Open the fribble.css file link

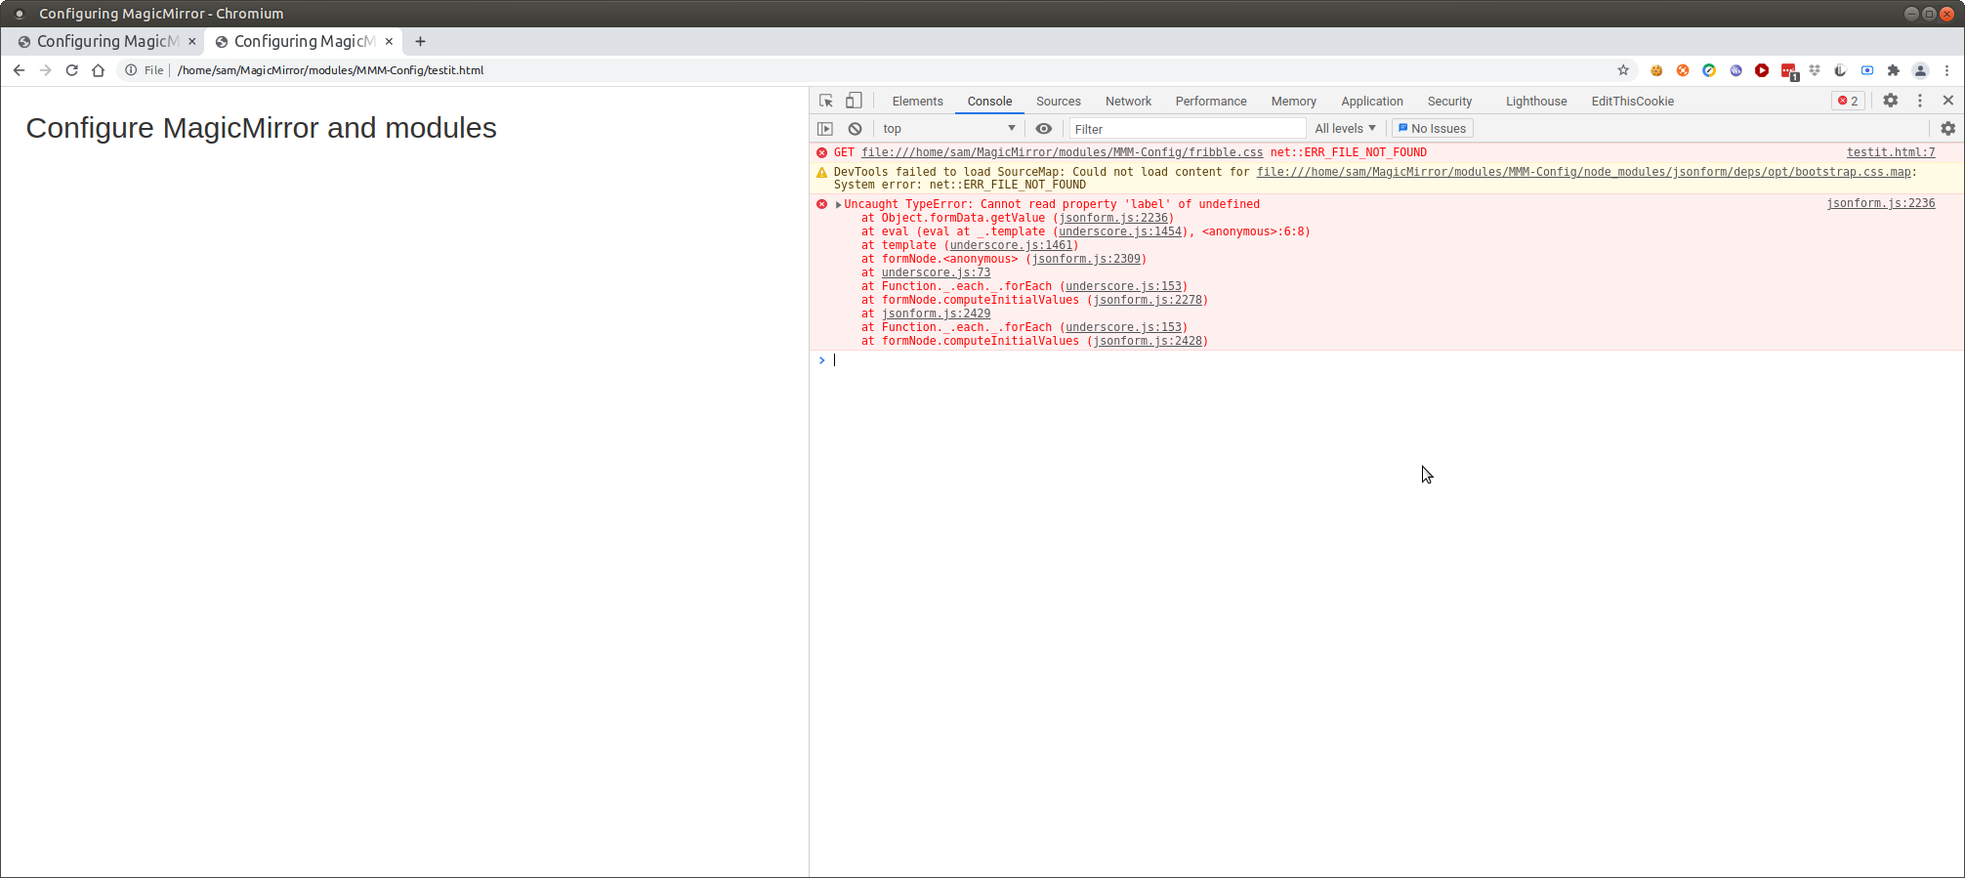[x=1062, y=152]
